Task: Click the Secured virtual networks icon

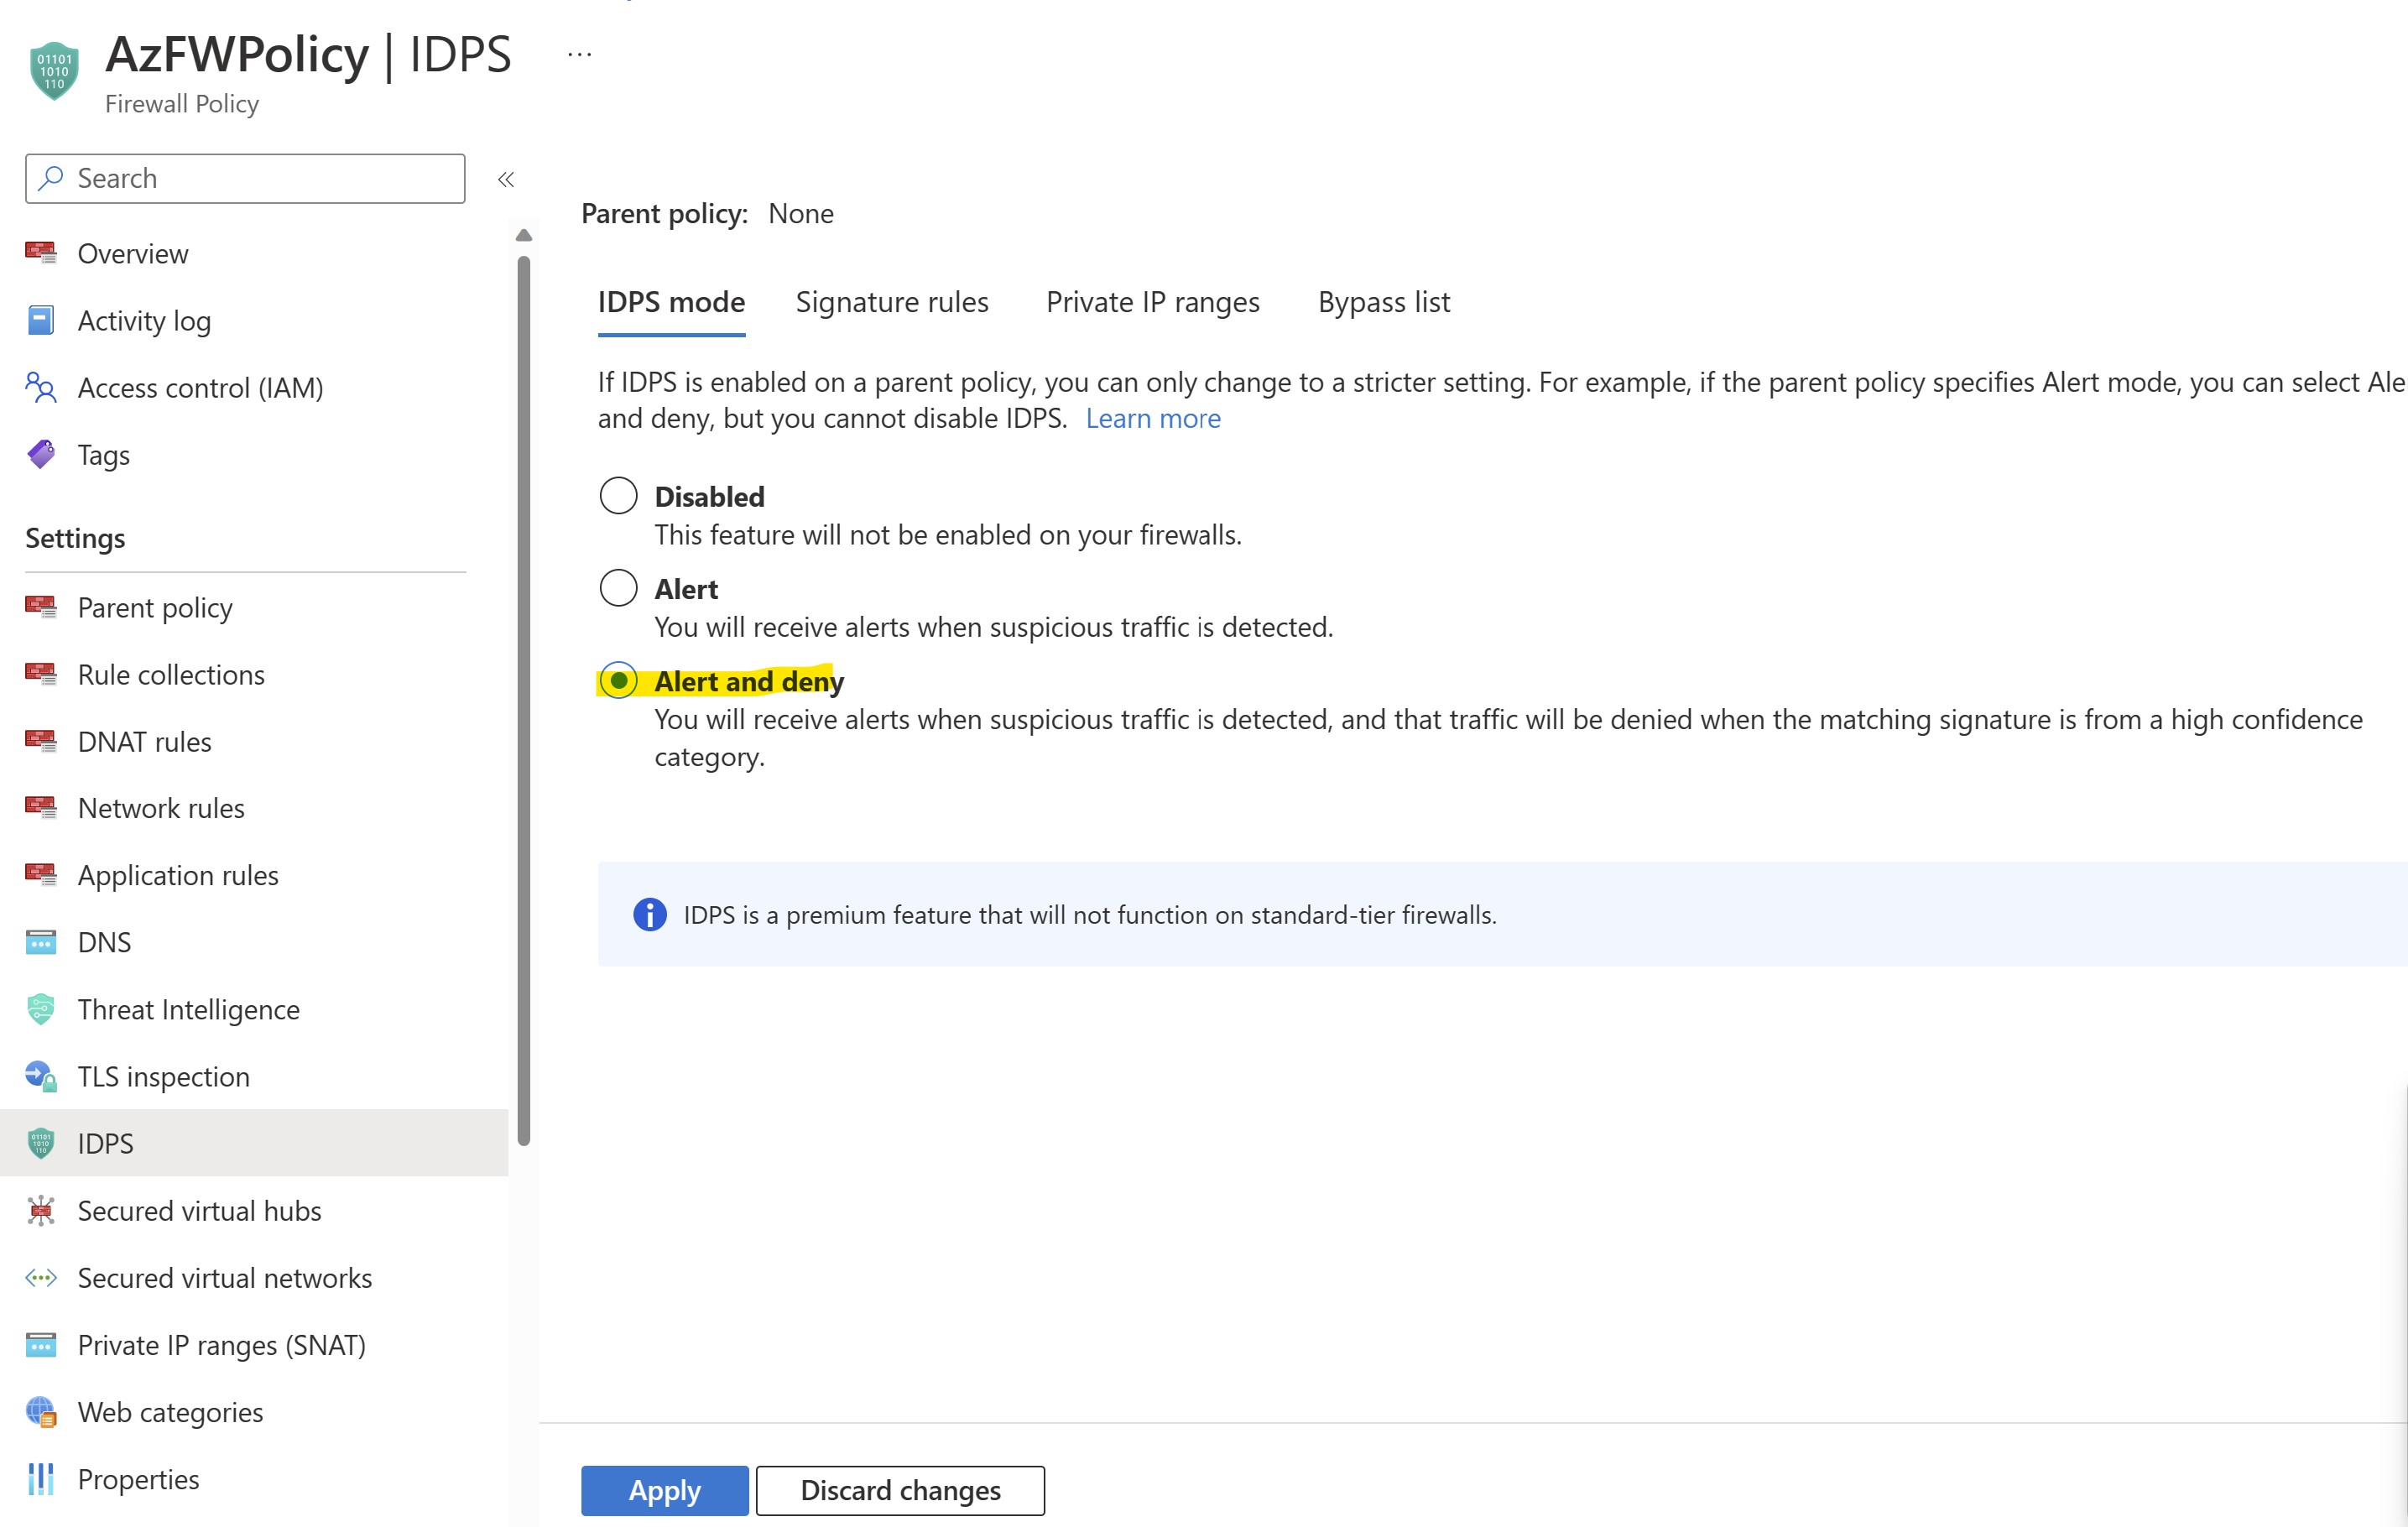Action: (41, 1277)
